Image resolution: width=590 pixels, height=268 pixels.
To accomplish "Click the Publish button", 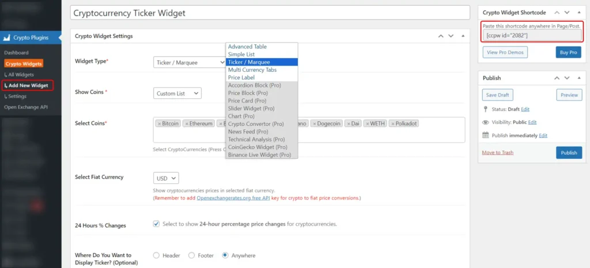I will coord(569,153).
